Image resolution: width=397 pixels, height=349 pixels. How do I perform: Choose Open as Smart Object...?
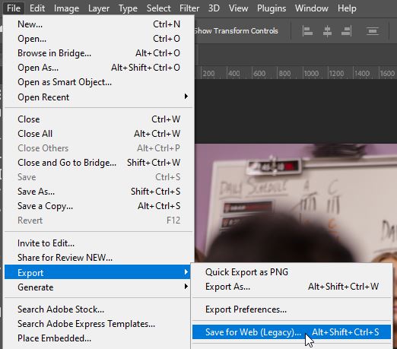99,82
